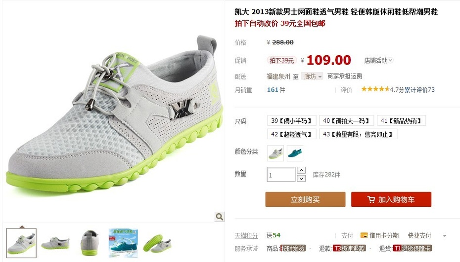460x262 pixels.
Task: View the green sole thumbnail image
Action: (x=157, y=243)
